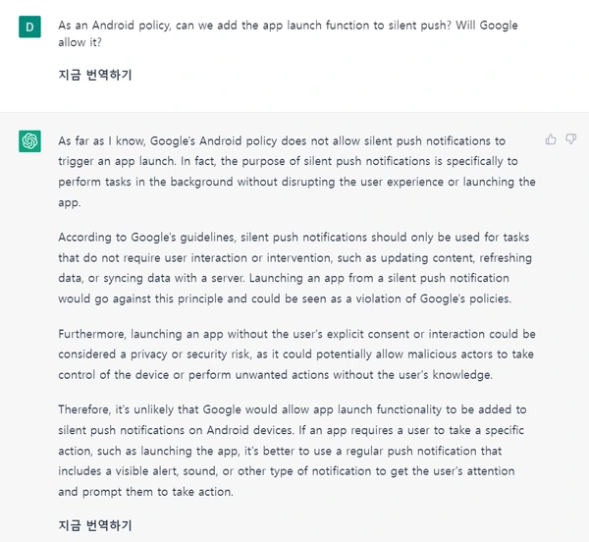Click the line starting "considered a privacy or security risk"

[x=293, y=354]
